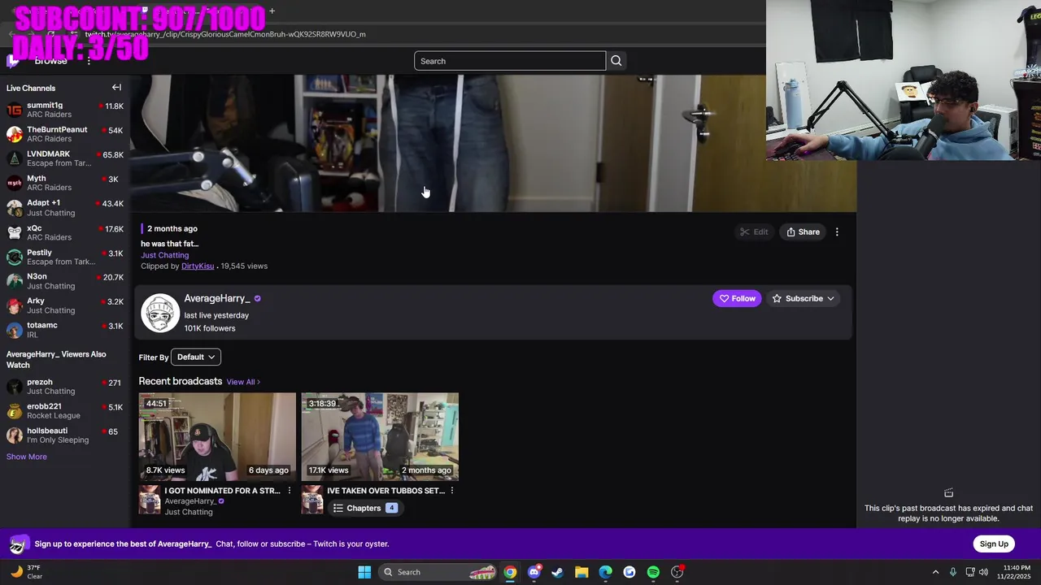The image size is (1041, 585).
Task: Click the IVE TAKEN OVER TUBBOS SET... title
Action: pyautogui.click(x=385, y=491)
